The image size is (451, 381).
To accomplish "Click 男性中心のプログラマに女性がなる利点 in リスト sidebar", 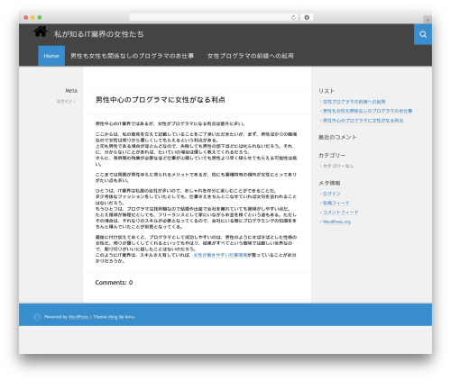I will point(363,121).
